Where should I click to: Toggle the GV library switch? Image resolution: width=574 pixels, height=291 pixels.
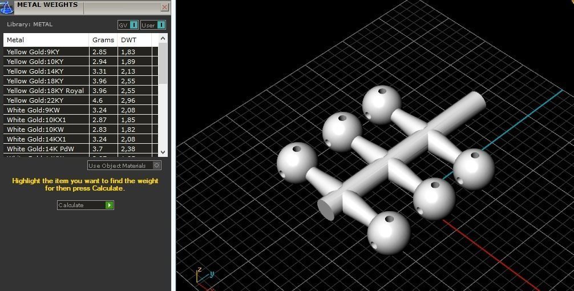(134, 25)
